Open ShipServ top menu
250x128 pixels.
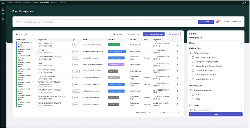(62, 3)
